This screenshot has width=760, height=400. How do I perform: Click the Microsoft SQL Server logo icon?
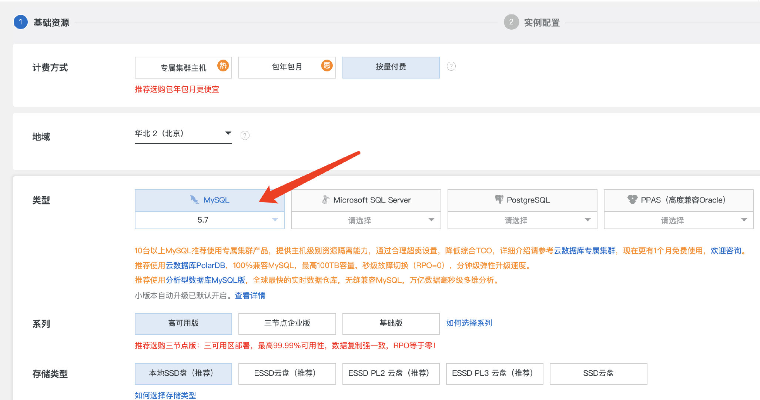pos(325,200)
